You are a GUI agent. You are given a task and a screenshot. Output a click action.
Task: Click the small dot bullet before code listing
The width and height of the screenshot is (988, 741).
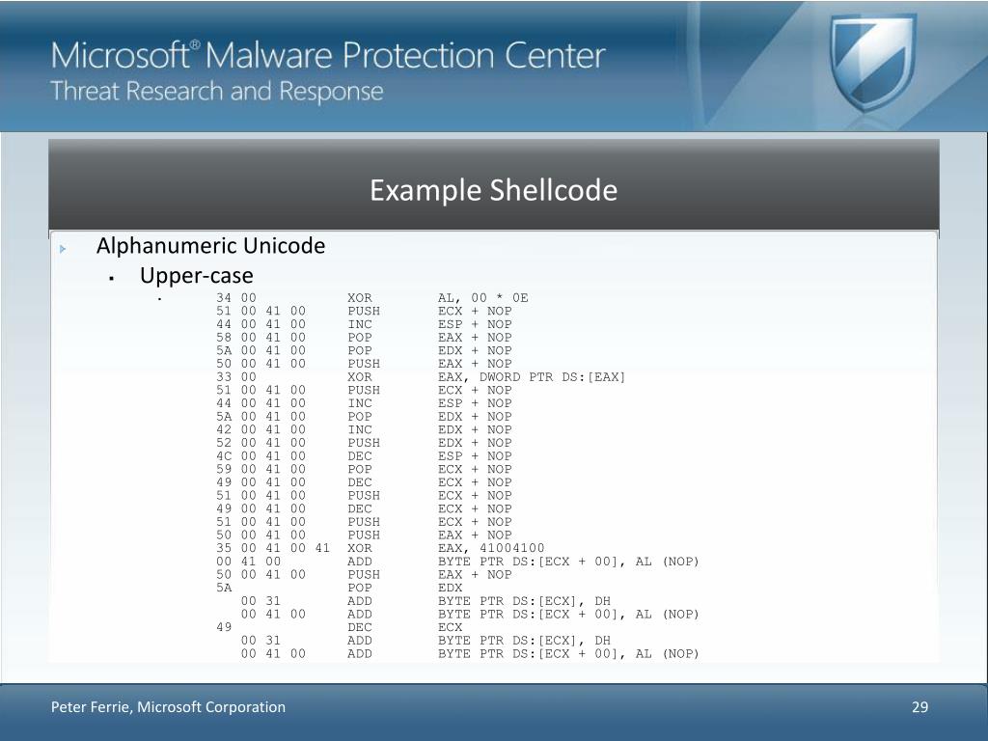click(159, 299)
